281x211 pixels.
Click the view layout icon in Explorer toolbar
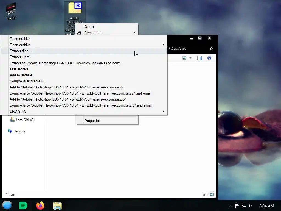(184, 58)
